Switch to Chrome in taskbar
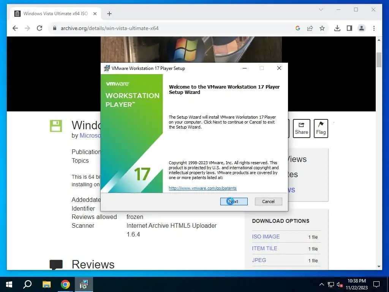The width and height of the screenshot is (389, 292). click(65, 284)
